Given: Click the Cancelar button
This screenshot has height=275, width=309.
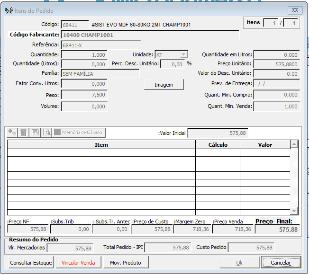Looking at the screenshot, I should 281,263.
